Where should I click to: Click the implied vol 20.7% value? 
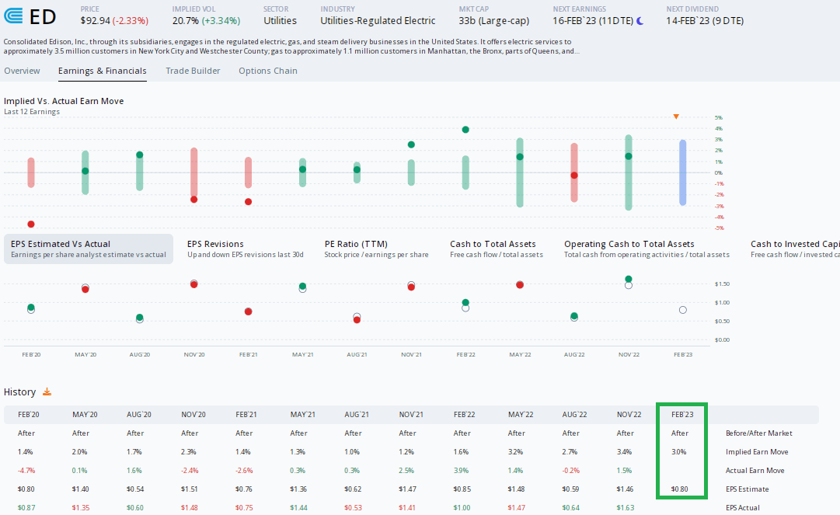coord(186,21)
